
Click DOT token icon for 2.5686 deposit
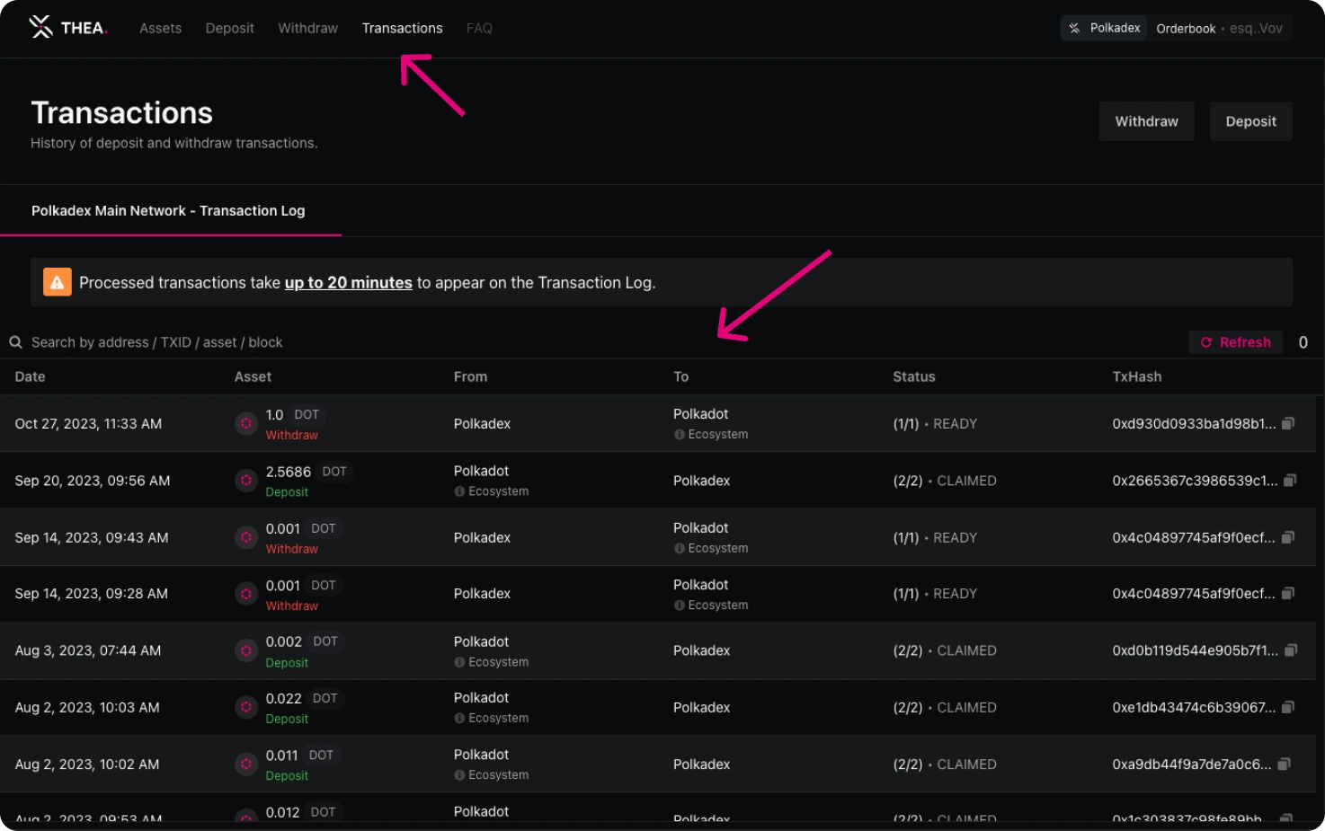[246, 481]
